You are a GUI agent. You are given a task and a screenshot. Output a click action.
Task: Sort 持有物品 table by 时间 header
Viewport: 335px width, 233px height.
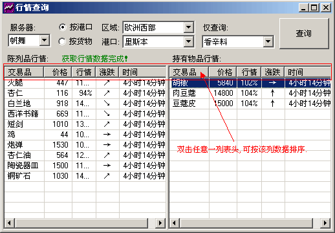(x=308, y=72)
